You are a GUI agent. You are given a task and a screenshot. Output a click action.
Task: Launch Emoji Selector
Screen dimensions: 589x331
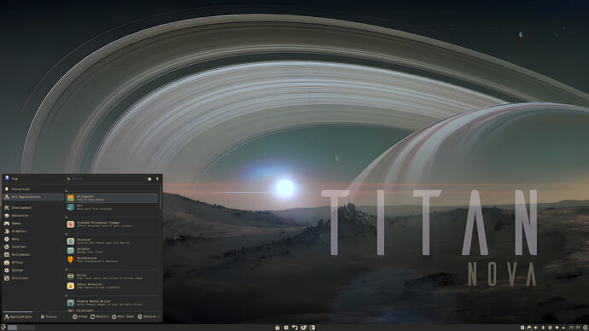click(112, 286)
